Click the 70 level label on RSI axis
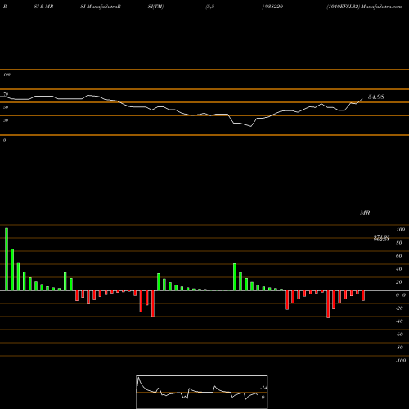This screenshot has width=409, height=409. pyautogui.click(x=6, y=94)
